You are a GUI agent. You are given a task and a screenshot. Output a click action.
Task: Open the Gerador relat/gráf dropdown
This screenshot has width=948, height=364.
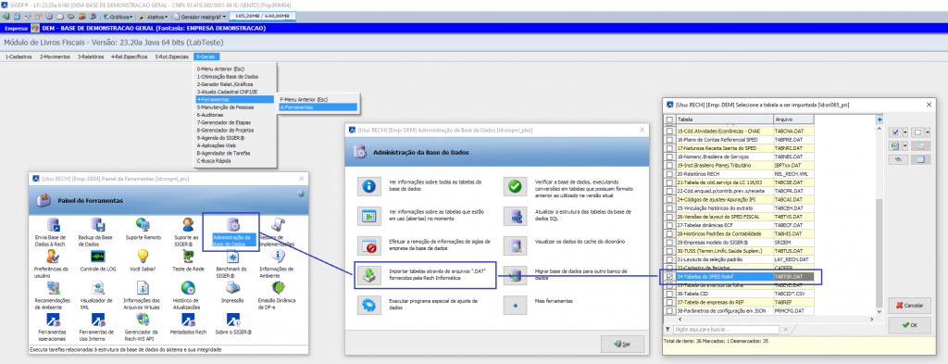pos(200,17)
